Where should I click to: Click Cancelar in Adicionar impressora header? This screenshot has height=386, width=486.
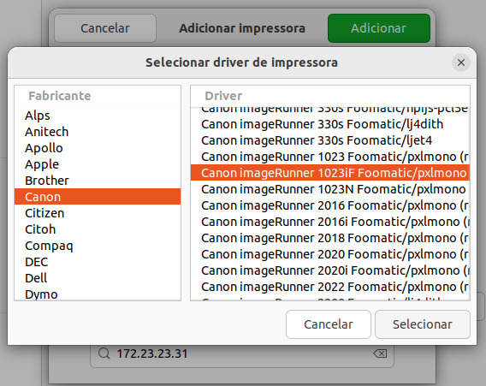coord(105,28)
